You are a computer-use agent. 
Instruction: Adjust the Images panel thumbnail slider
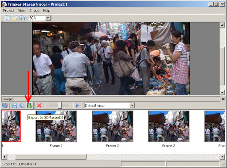click(60, 105)
